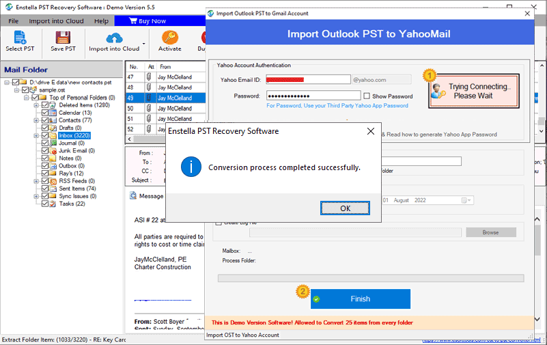Screen dimensions: 547x345
Task: Expand the Inbox tree node
Action: click(x=36, y=135)
